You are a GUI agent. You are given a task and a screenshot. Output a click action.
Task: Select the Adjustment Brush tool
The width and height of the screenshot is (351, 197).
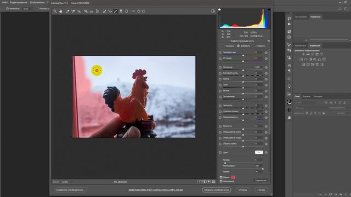[116, 11]
